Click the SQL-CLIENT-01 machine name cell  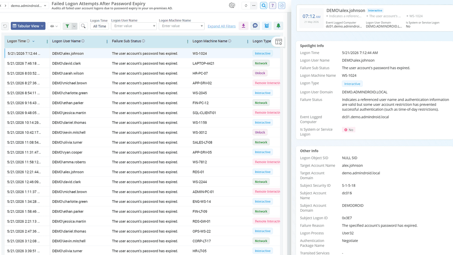[x=204, y=113]
